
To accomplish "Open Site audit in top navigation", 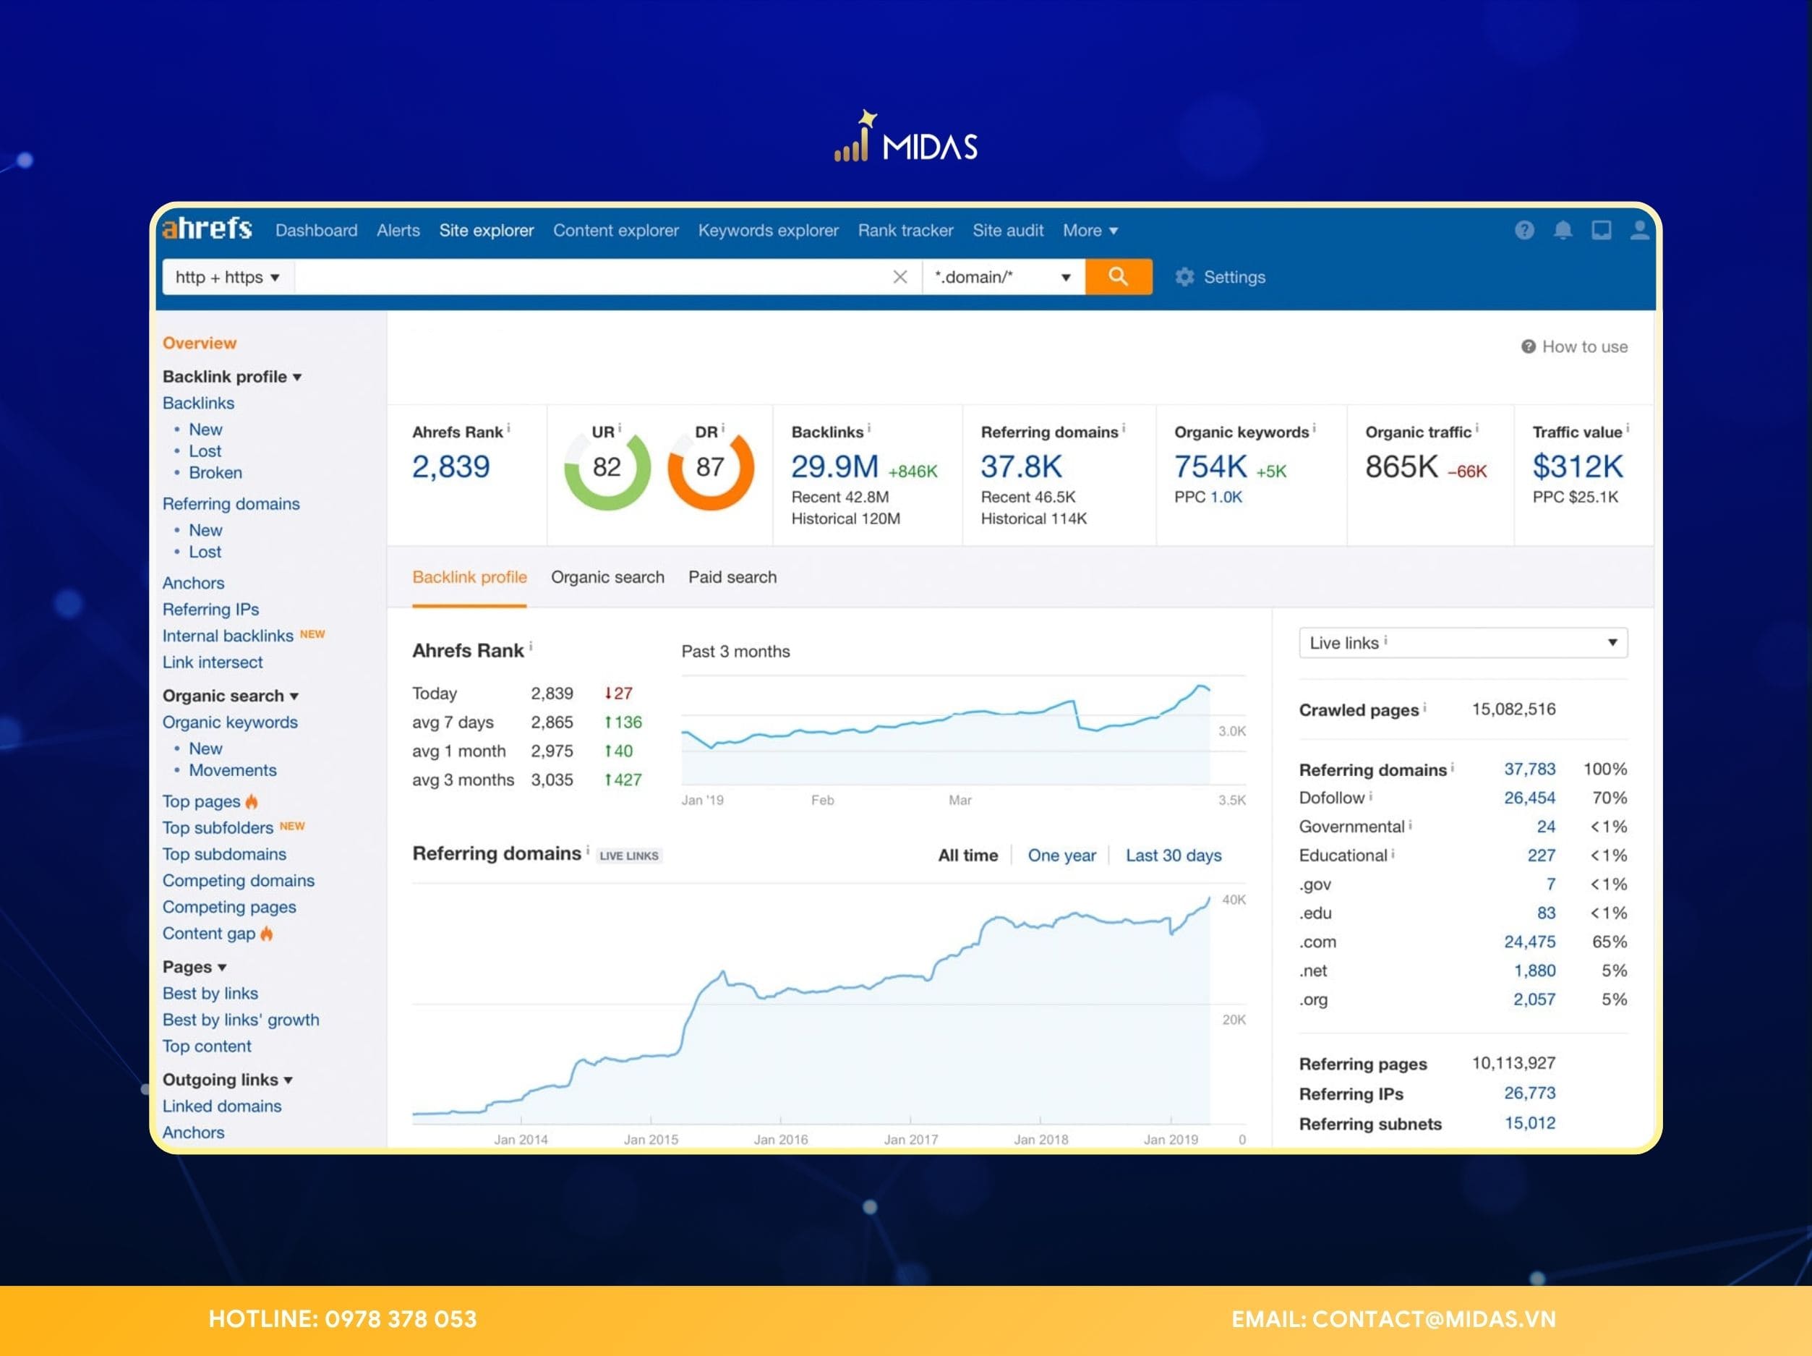I will tap(1007, 230).
